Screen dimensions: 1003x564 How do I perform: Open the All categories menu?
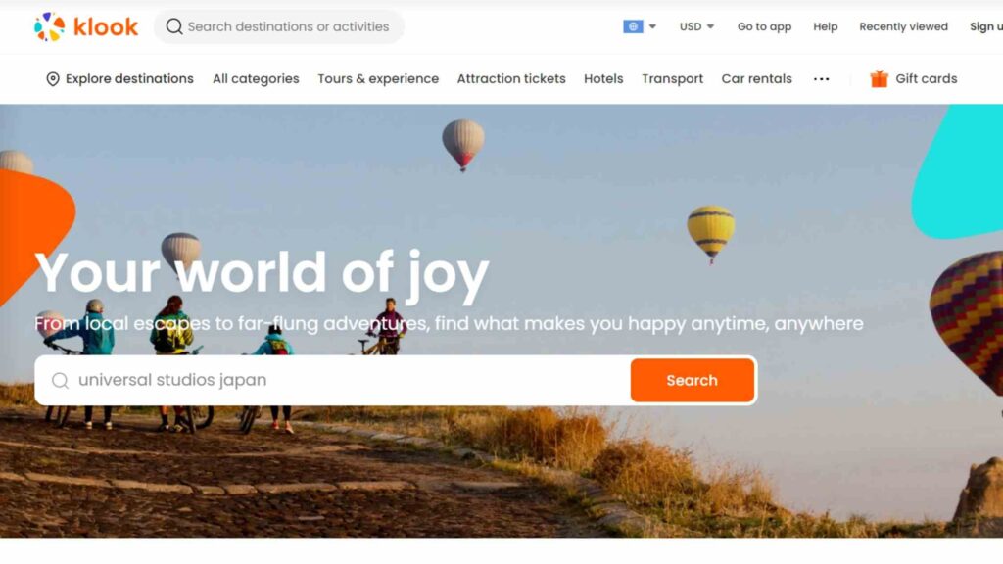pyautogui.click(x=256, y=78)
